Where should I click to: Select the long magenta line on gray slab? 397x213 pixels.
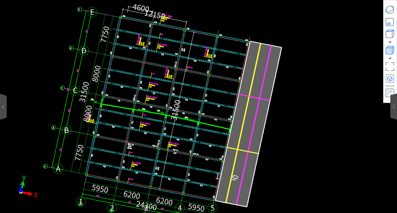pos(254,125)
